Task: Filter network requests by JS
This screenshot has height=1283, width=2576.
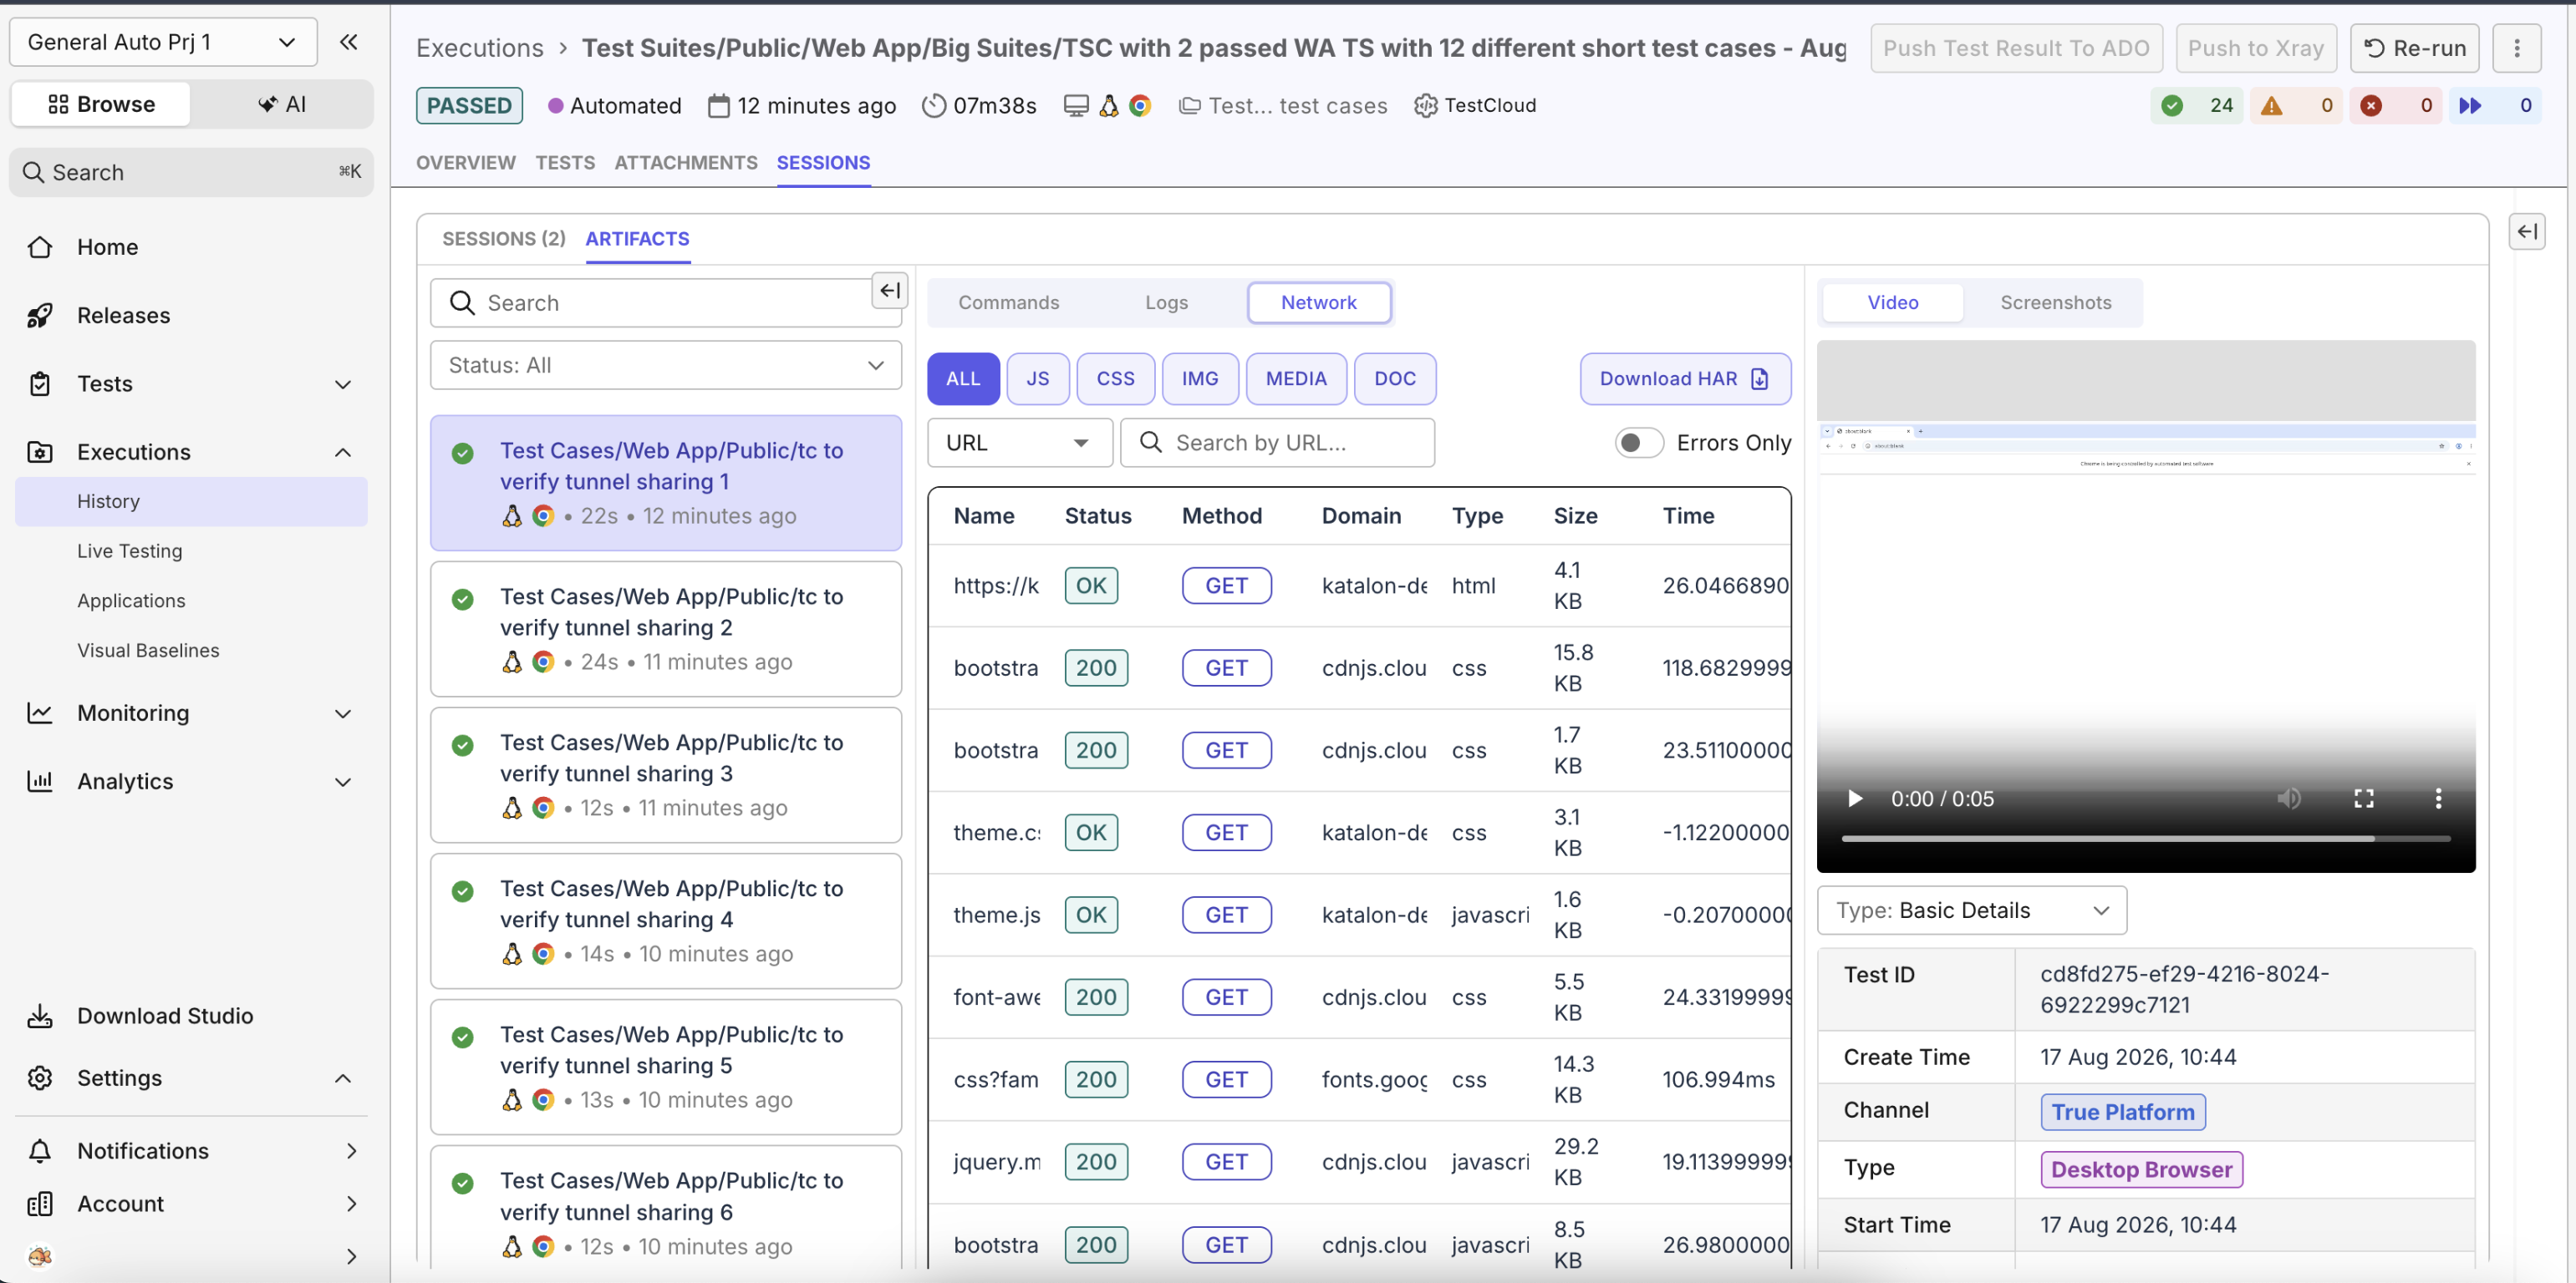Action: pyautogui.click(x=1038, y=378)
